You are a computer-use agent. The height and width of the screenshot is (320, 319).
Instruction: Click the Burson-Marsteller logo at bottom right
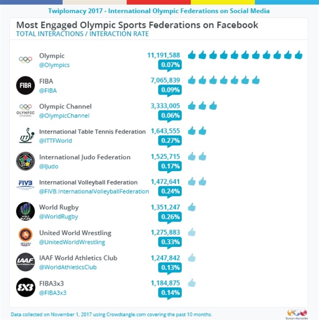297,314
